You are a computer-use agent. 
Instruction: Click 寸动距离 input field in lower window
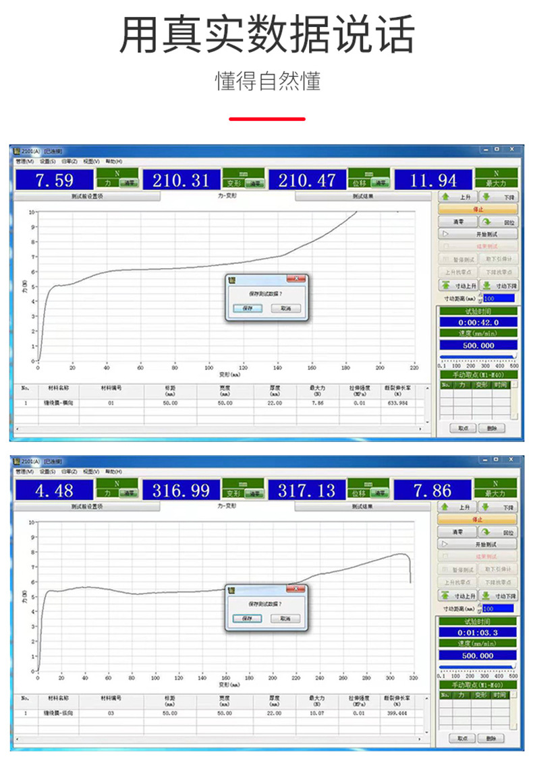[x=499, y=608]
